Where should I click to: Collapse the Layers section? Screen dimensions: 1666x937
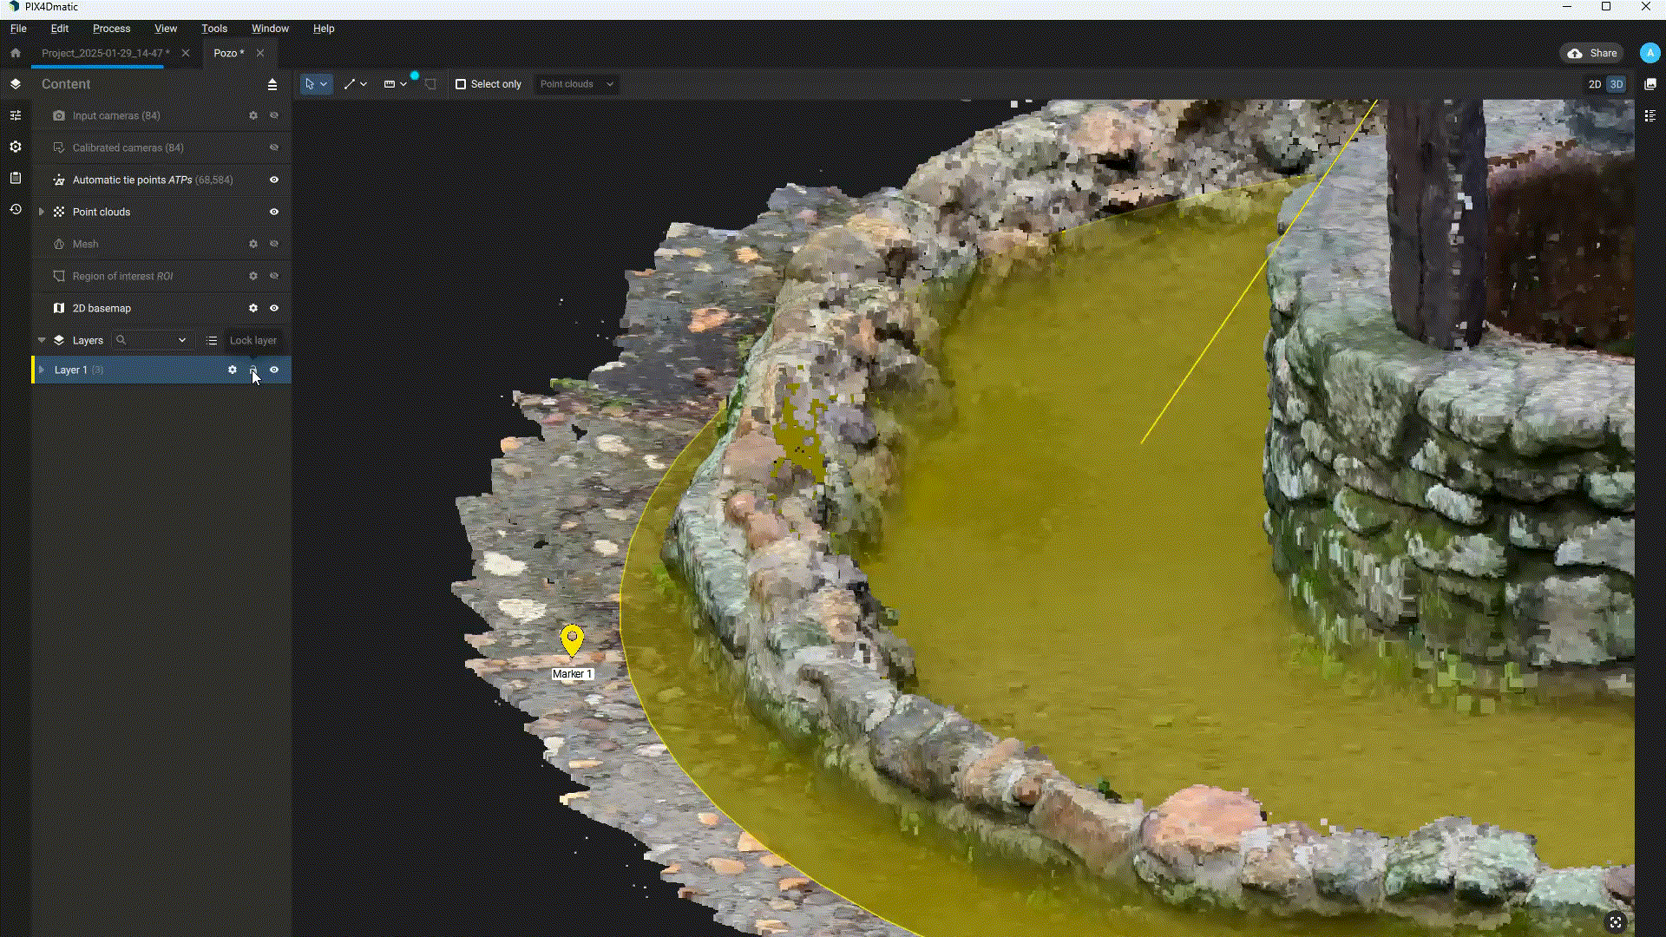(41, 340)
